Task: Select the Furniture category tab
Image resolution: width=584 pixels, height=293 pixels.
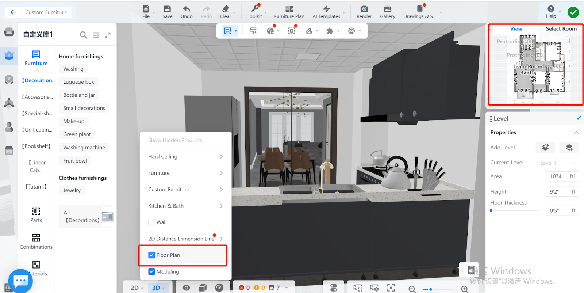Action: click(36, 58)
